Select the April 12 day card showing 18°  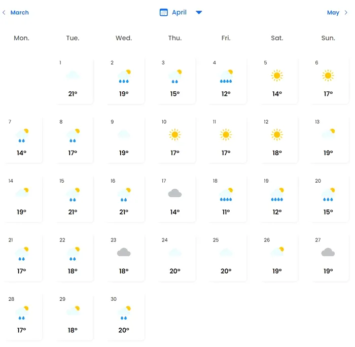click(x=276, y=140)
